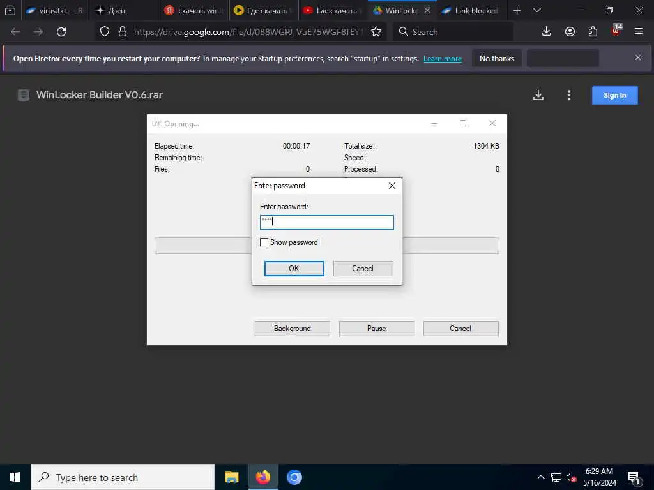Click the padlock site info icon
Image resolution: width=654 pixels, height=490 pixels.
(122, 32)
